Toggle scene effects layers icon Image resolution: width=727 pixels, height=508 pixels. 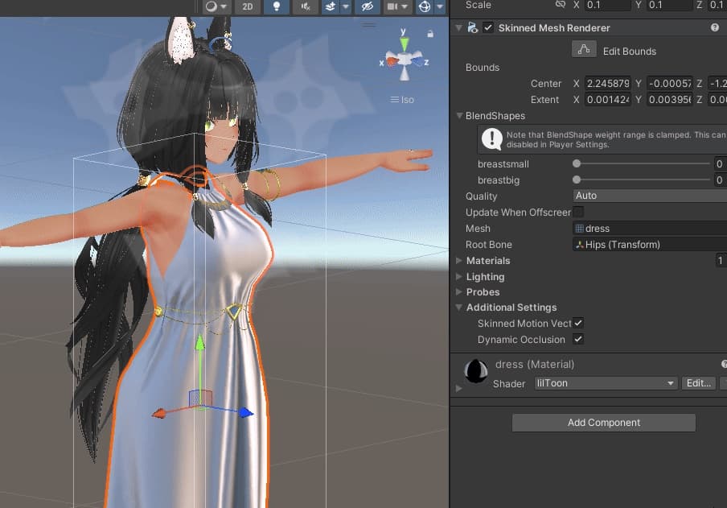click(330, 6)
